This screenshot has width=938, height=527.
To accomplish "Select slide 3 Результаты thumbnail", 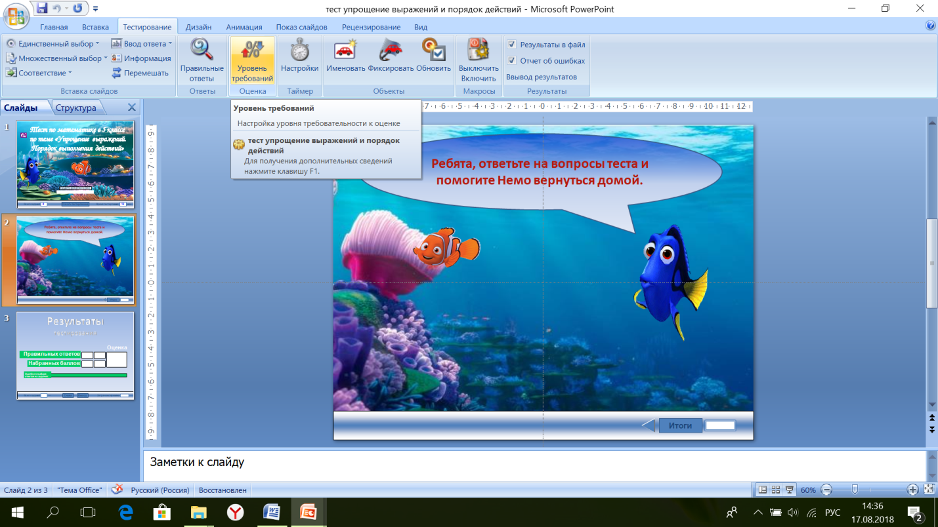I will (75, 355).
